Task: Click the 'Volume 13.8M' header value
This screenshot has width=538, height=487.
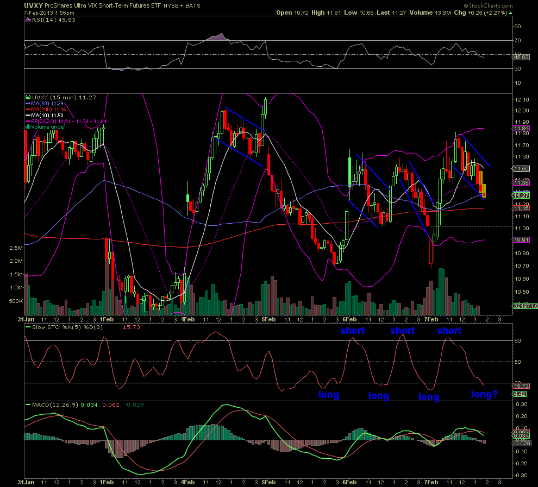Action: pyautogui.click(x=430, y=12)
